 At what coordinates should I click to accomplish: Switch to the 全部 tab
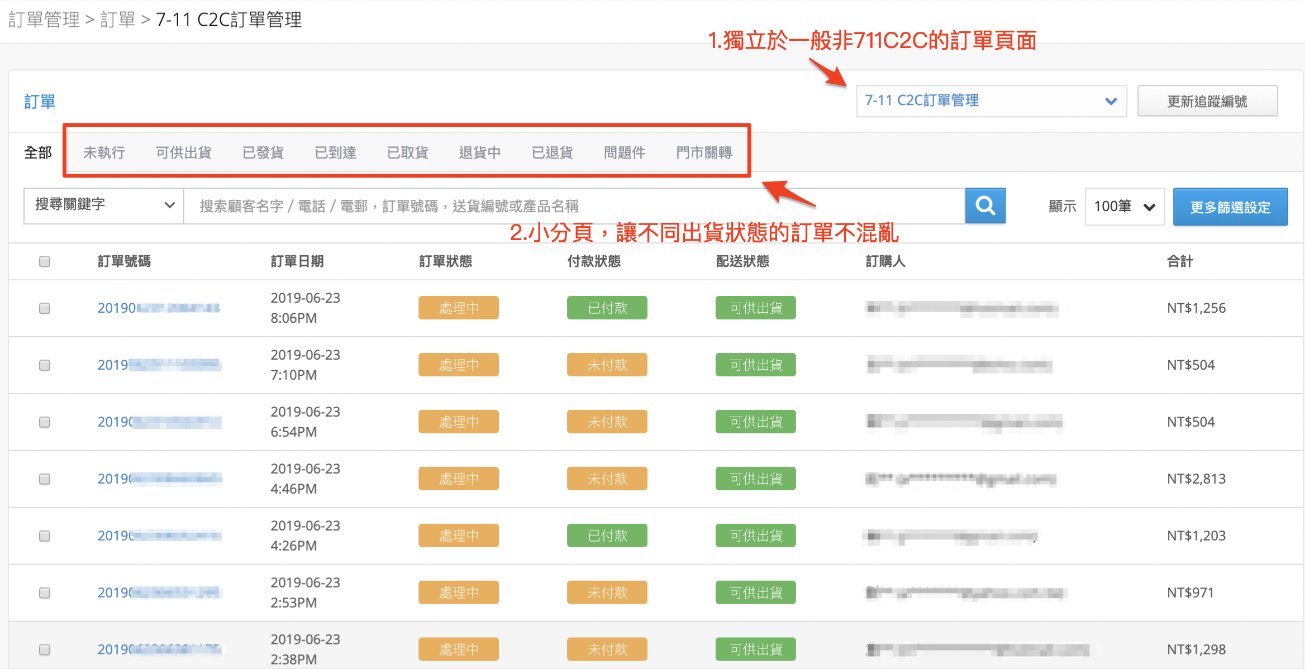[38, 152]
